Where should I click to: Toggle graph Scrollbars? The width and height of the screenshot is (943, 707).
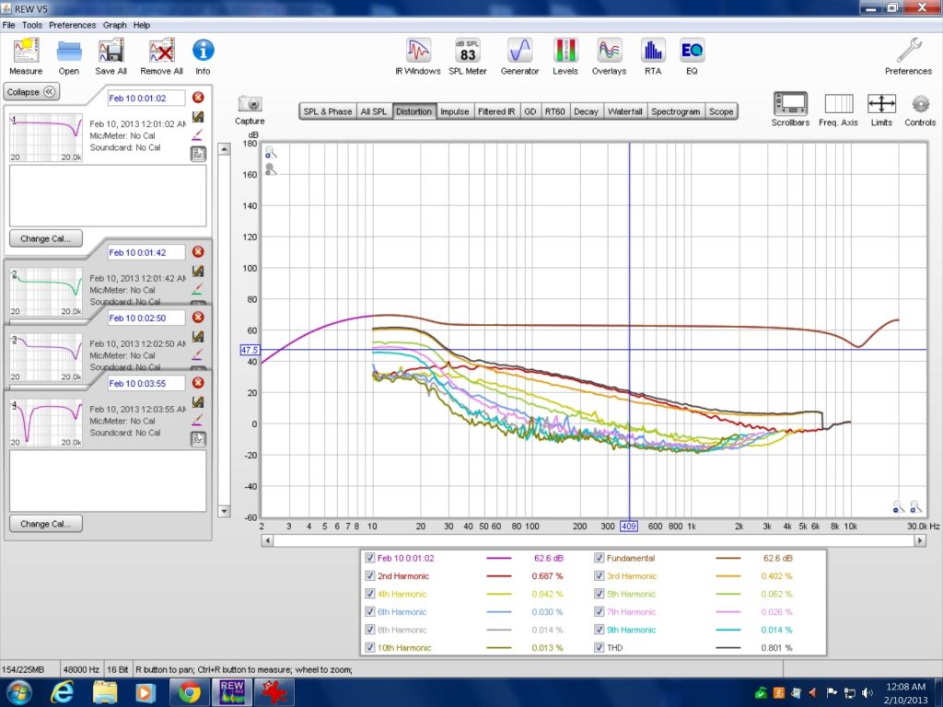point(790,103)
